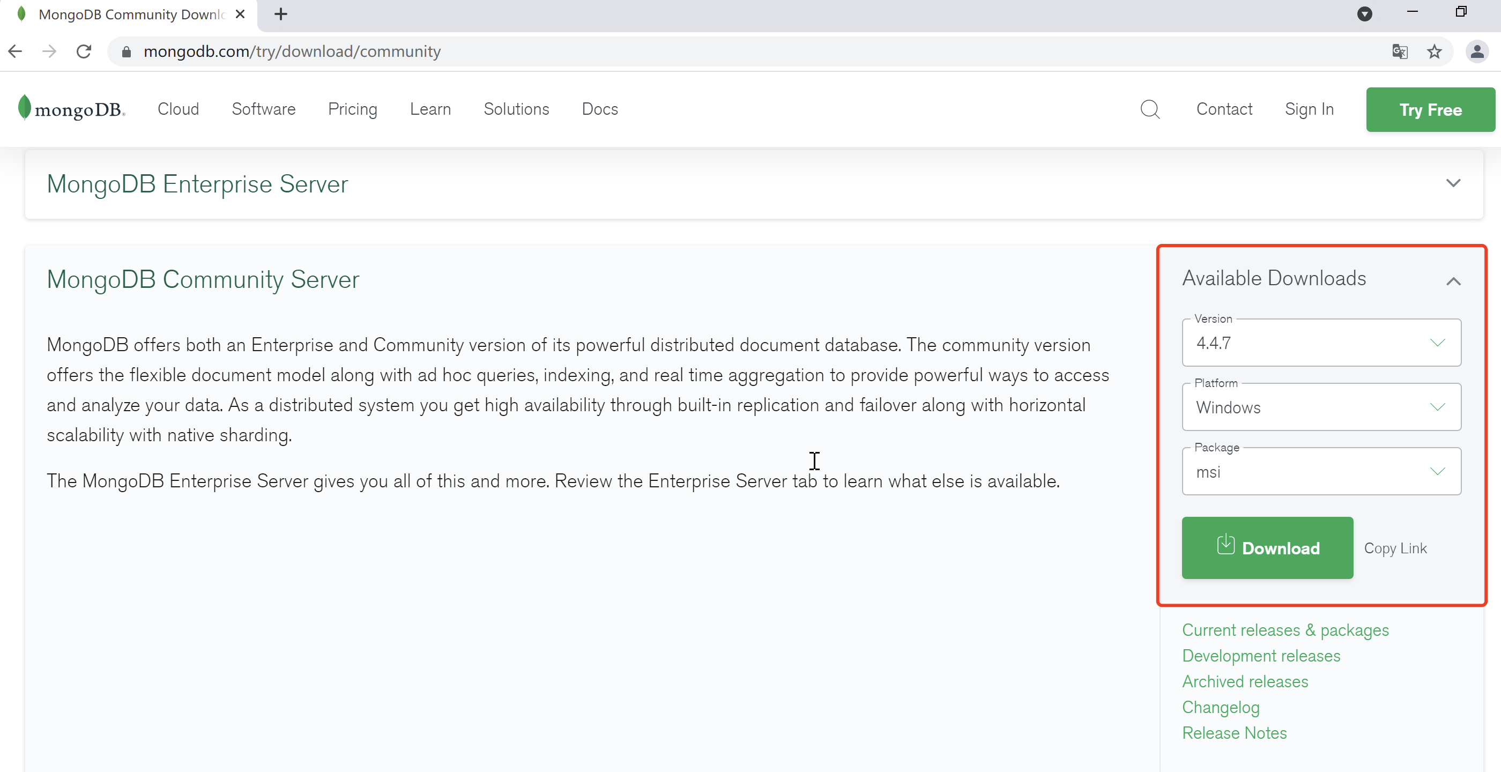The width and height of the screenshot is (1501, 772).
Task: Open the Platform Windows dropdown
Action: pos(1321,407)
